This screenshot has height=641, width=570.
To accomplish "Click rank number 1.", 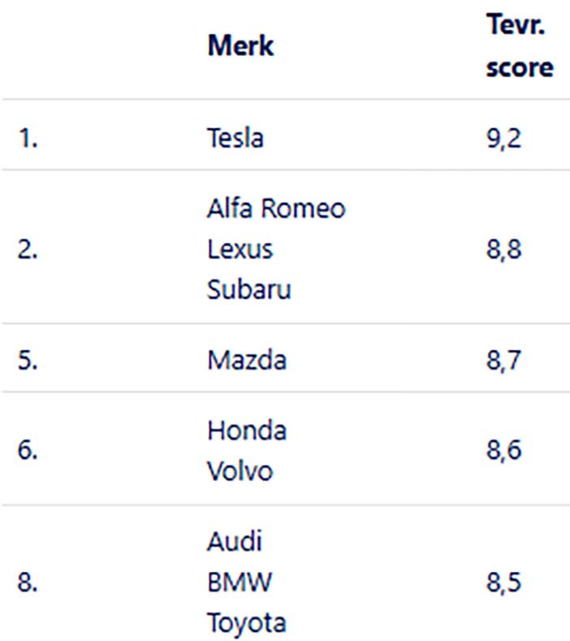I will click(x=28, y=138).
